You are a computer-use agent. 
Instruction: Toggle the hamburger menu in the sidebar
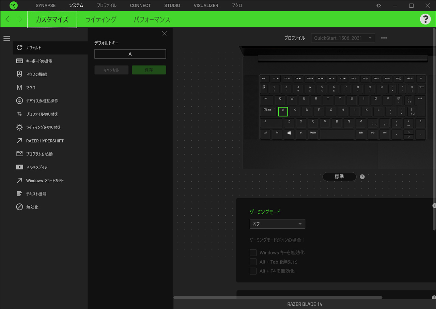coord(7,38)
